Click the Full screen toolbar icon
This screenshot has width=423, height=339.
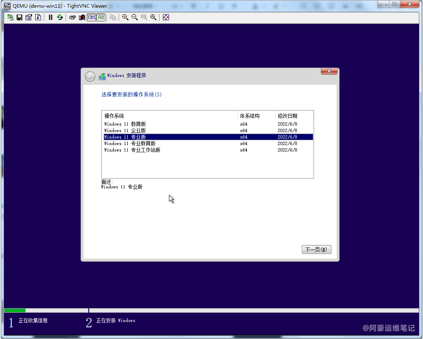166,17
